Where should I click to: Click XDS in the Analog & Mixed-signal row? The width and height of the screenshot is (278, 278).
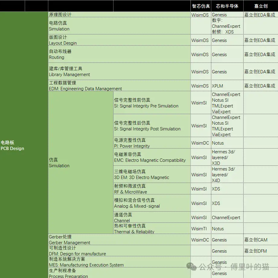pos(227,203)
